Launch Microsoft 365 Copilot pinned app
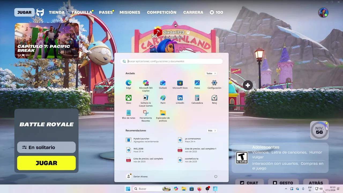This screenshot has height=193, width=343. pos(146,86)
